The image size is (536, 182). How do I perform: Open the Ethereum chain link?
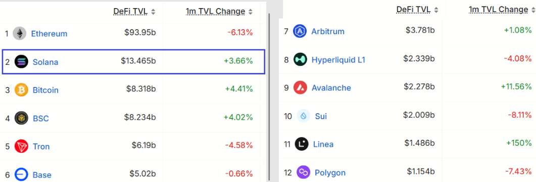coord(49,34)
